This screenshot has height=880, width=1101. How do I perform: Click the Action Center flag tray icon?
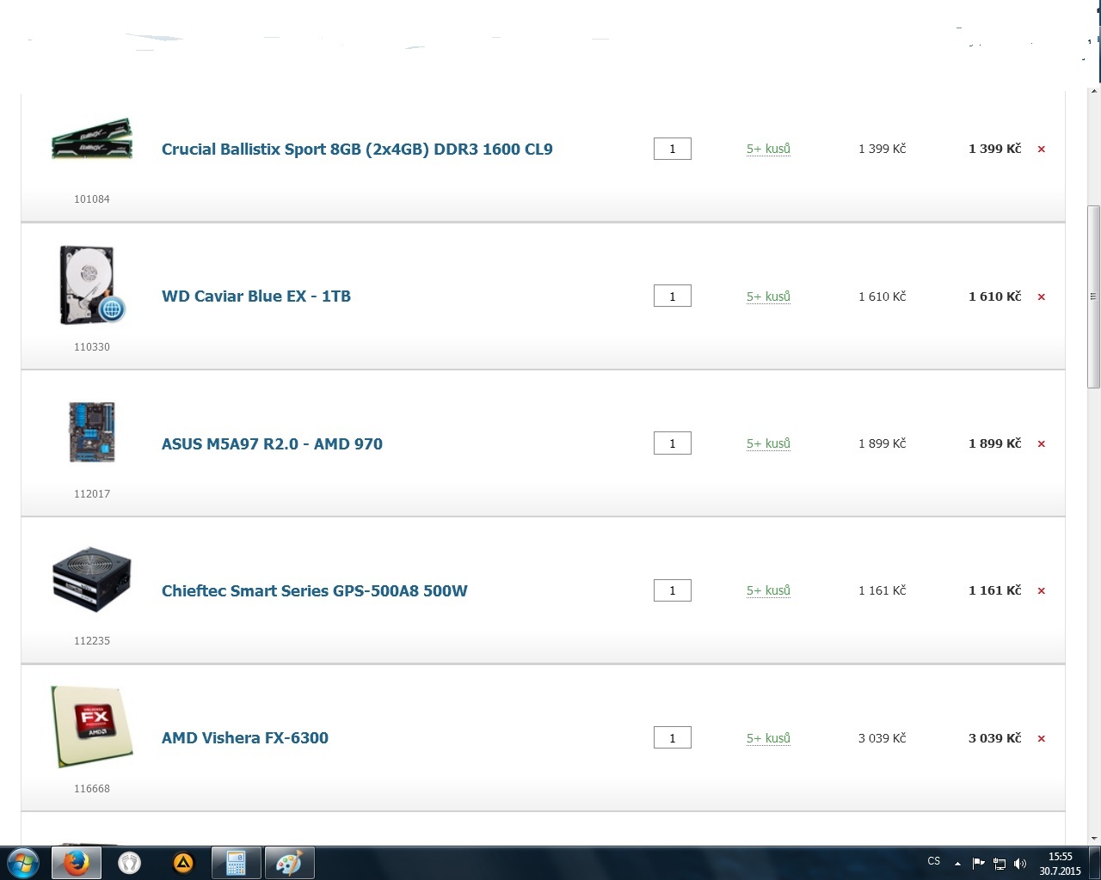pos(979,863)
